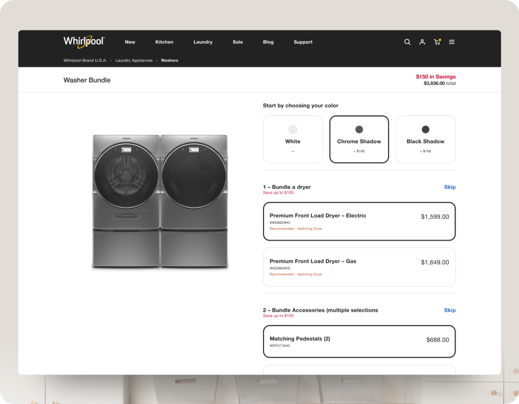Skip the Bundle Accessories step

pos(449,311)
